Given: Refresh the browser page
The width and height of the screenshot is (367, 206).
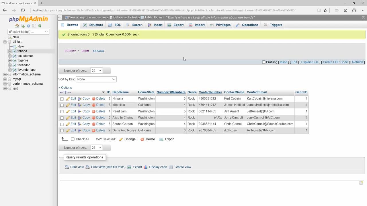Looking at the screenshot, I should [x=23, y=10].
